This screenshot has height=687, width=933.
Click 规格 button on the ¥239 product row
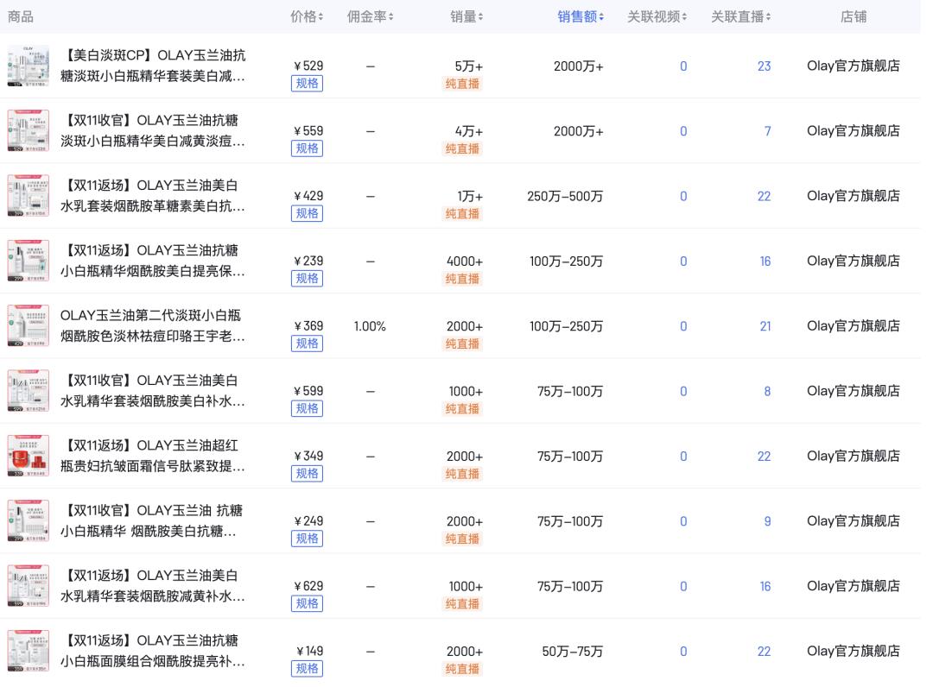(307, 278)
